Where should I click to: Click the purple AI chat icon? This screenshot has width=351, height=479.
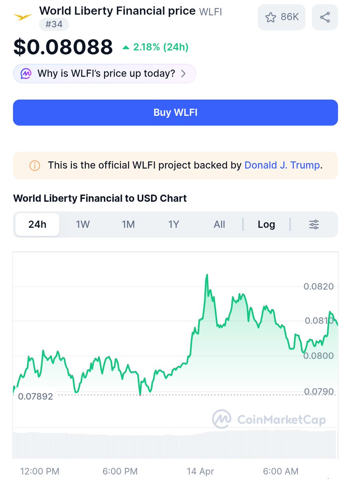coord(26,74)
